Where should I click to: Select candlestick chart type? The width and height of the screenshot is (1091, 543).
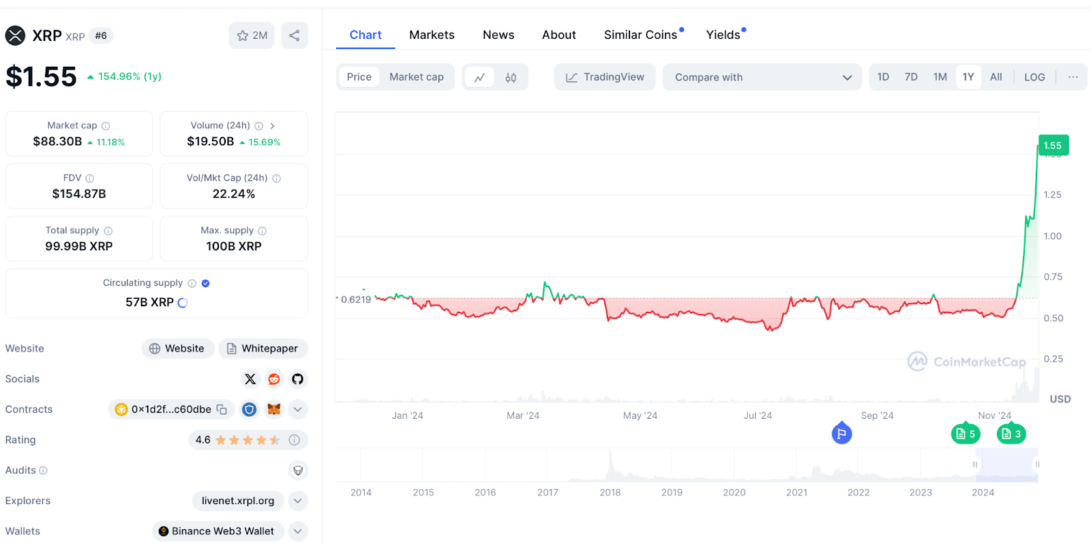(511, 78)
